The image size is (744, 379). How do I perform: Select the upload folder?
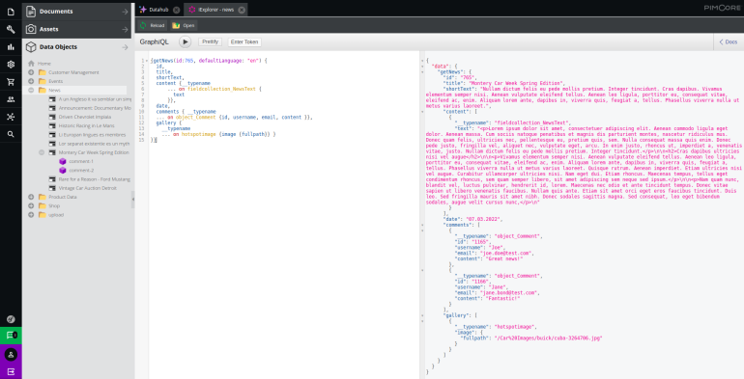pyautogui.click(x=56, y=215)
